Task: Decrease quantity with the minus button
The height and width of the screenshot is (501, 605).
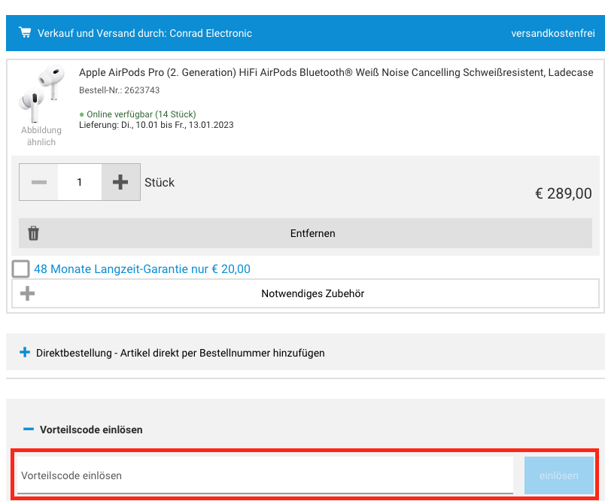Action: tap(38, 182)
